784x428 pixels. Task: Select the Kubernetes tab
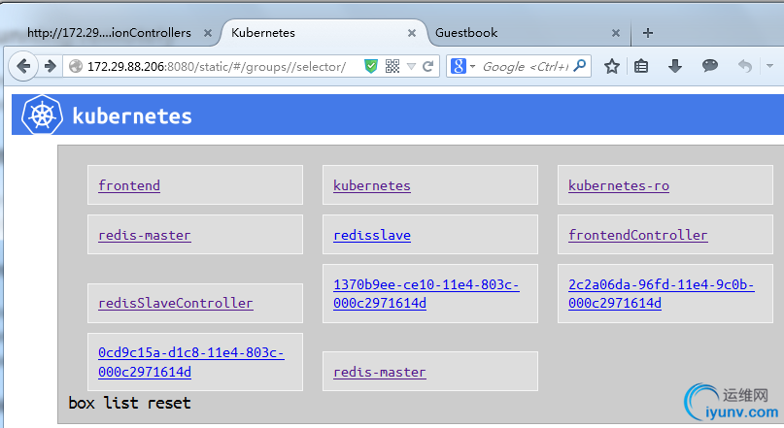tap(323, 33)
